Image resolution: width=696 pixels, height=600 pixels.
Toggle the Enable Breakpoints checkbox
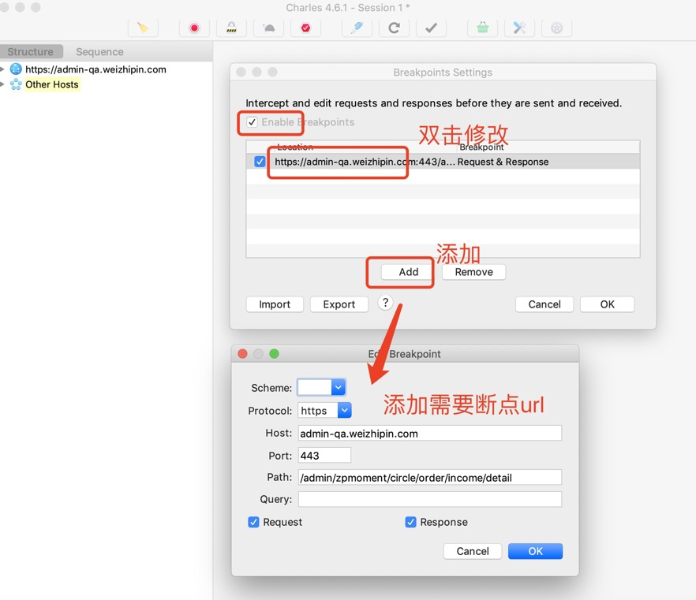(x=253, y=122)
